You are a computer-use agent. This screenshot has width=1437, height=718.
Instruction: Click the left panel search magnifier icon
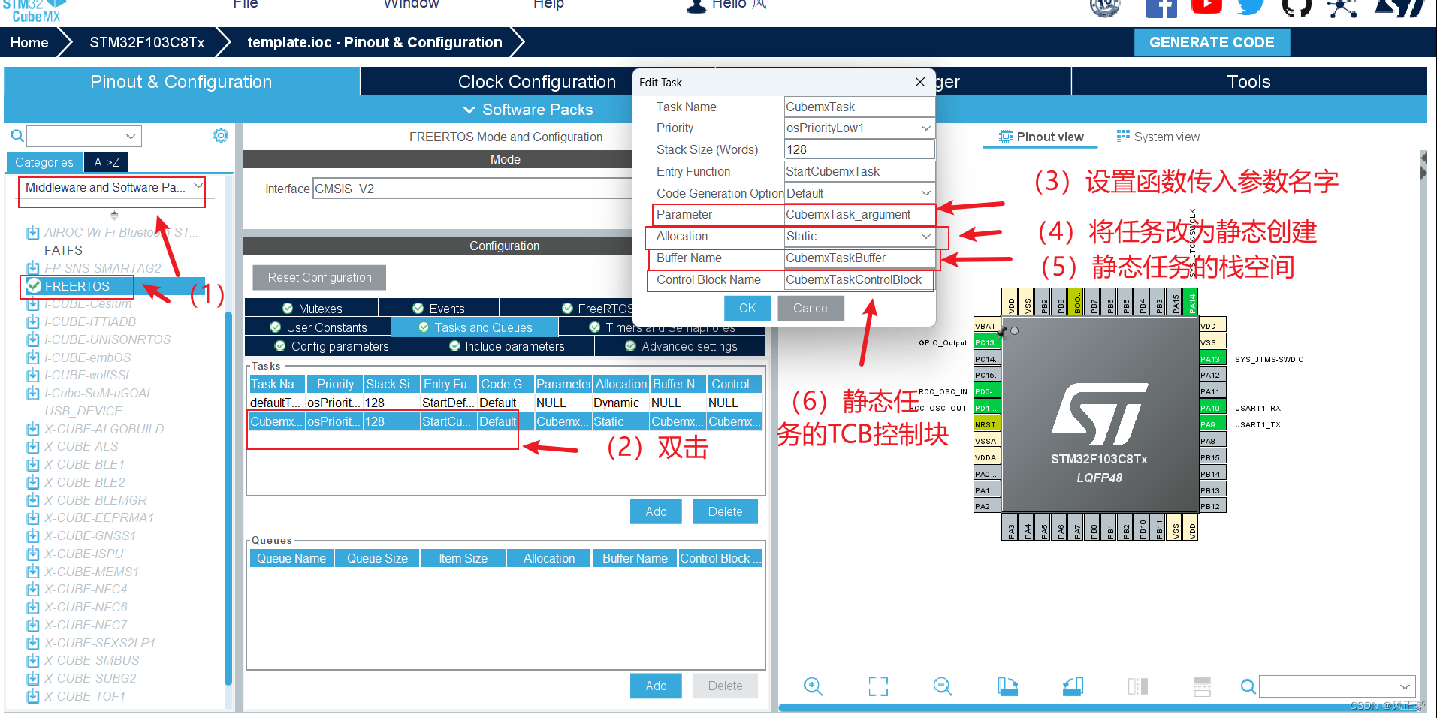tap(17, 136)
